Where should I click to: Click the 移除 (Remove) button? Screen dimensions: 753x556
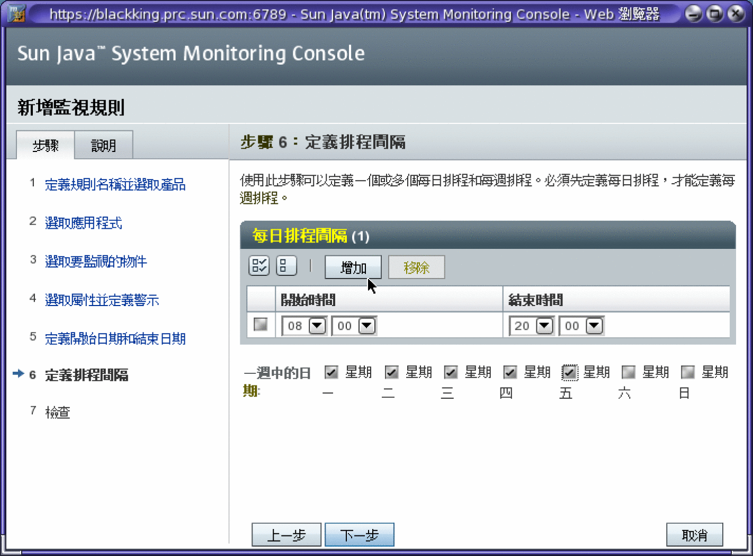(x=417, y=267)
